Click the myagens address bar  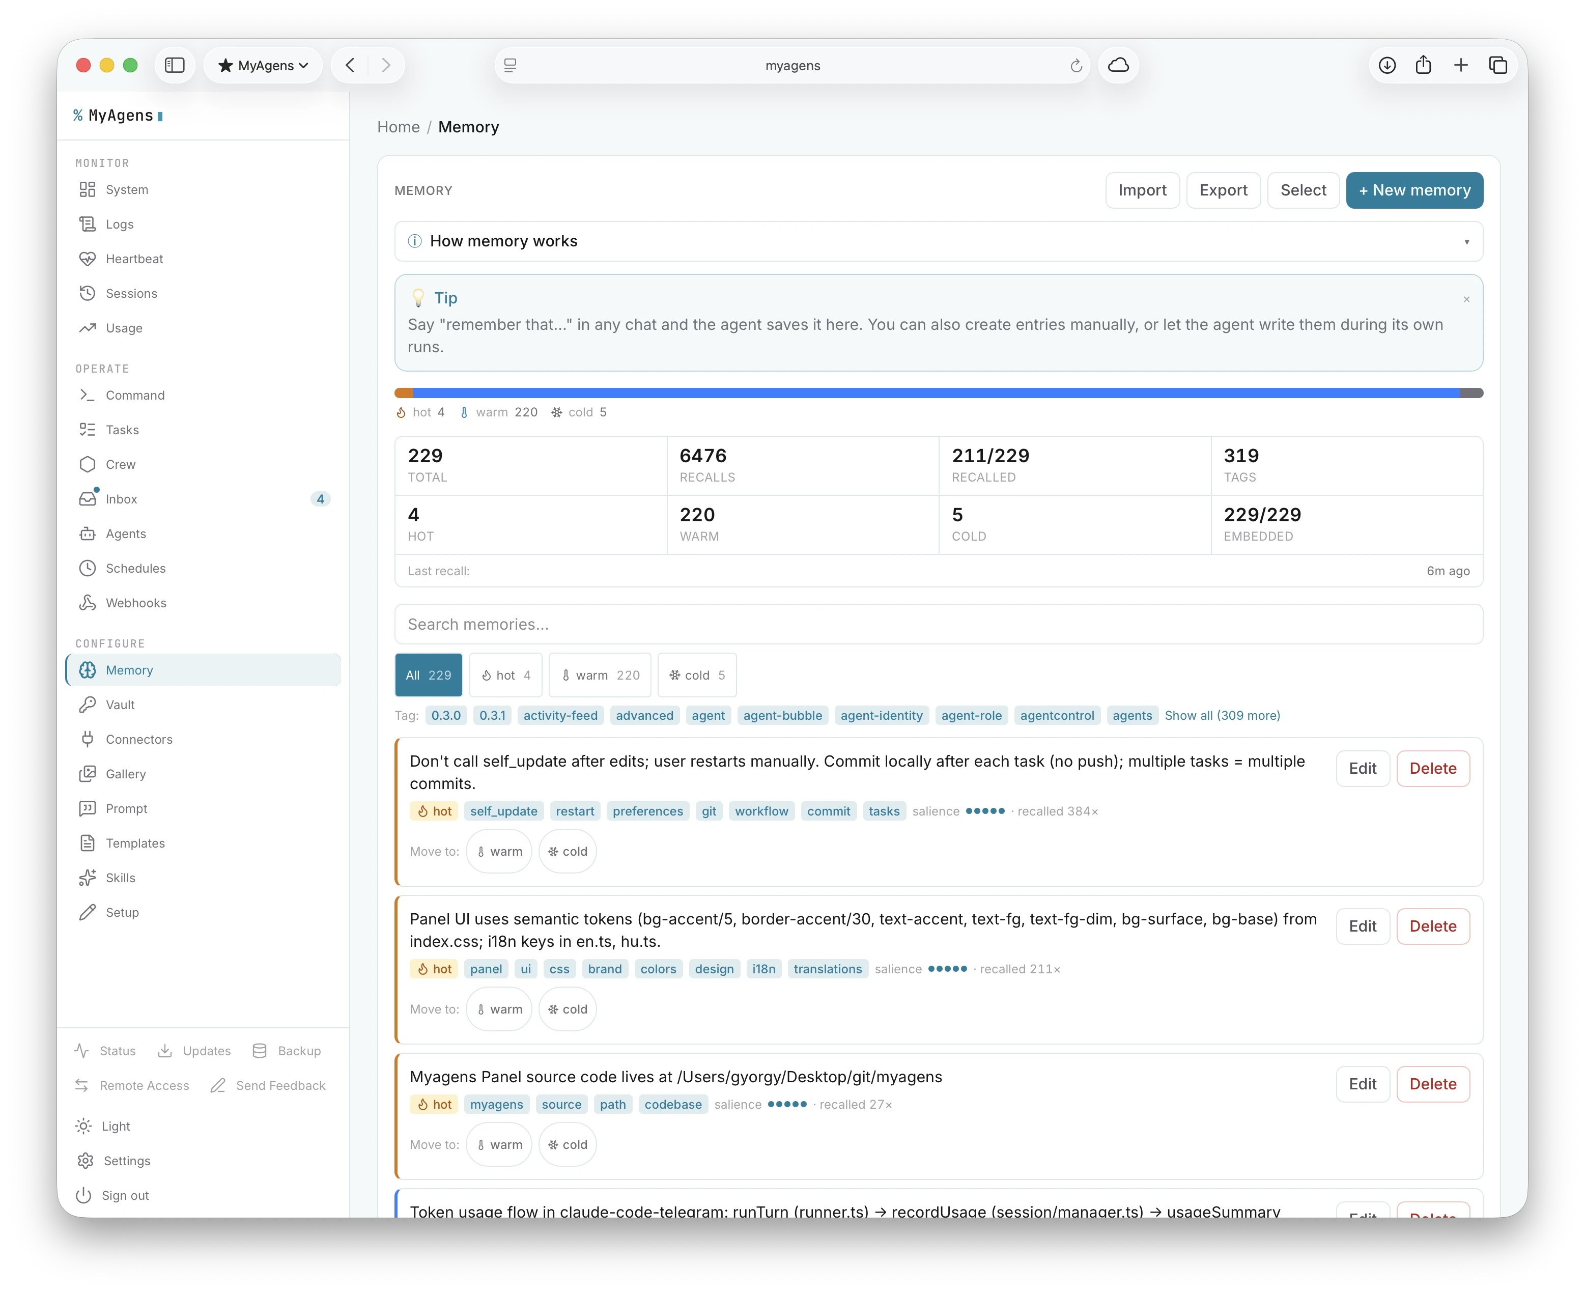pyautogui.click(x=792, y=66)
